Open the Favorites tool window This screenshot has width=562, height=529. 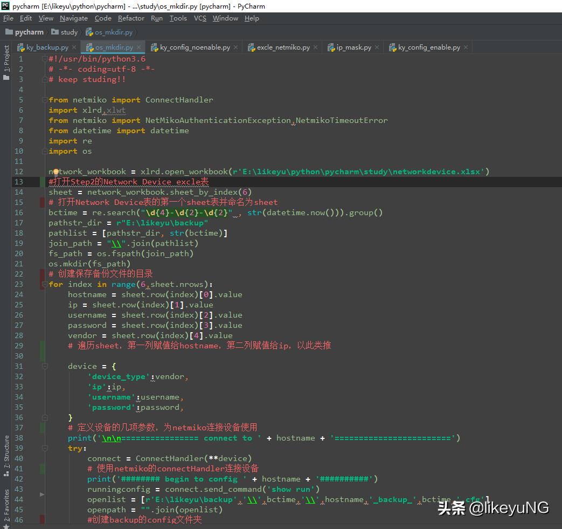pyautogui.click(x=6, y=509)
